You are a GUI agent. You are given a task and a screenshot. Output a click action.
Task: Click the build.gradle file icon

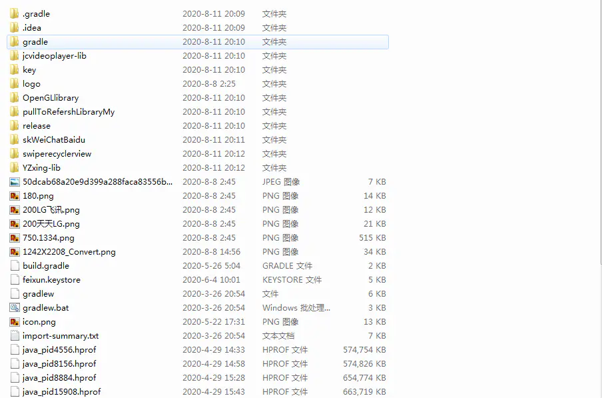tap(15, 266)
